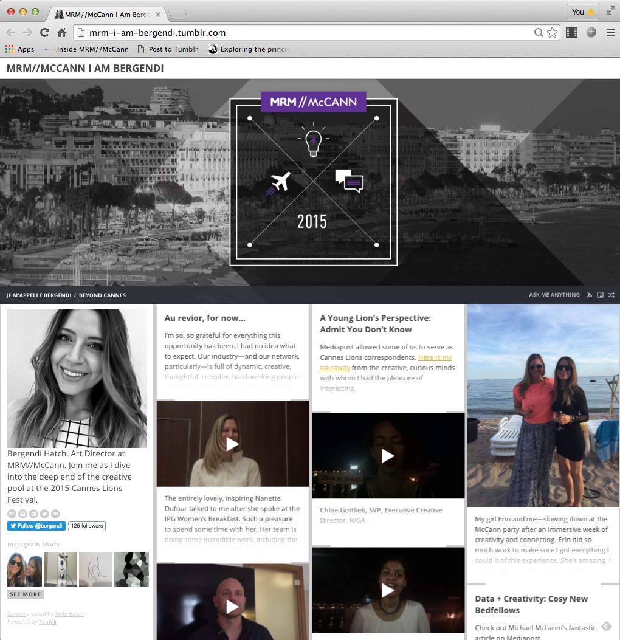Click the zoom magnifier icon in address bar
The image size is (620, 640).
tap(539, 33)
